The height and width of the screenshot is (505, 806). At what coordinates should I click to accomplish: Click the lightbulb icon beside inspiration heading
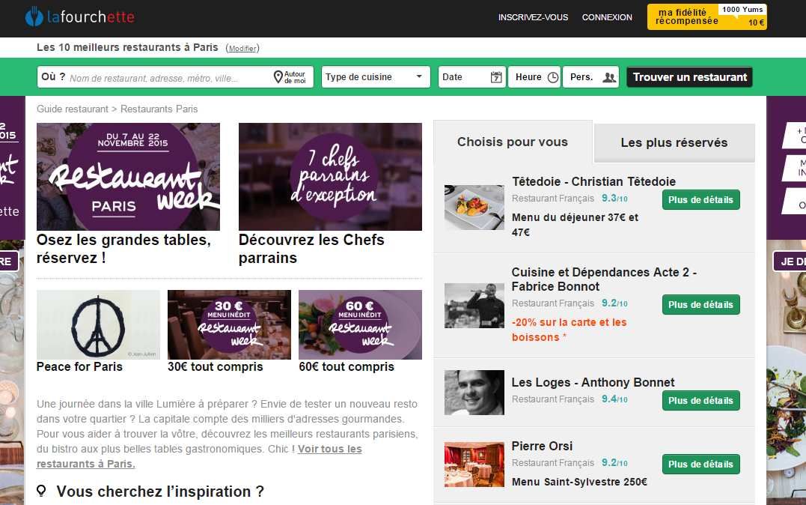(x=42, y=491)
